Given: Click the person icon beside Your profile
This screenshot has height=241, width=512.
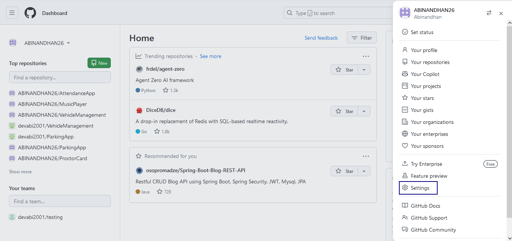Looking at the screenshot, I should click(405, 50).
